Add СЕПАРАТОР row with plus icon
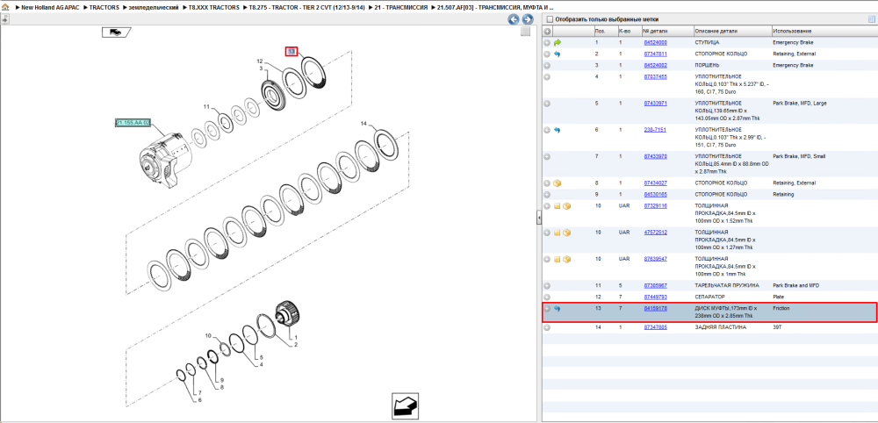The height and width of the screenshot is (423, 878). pos(547,298)
